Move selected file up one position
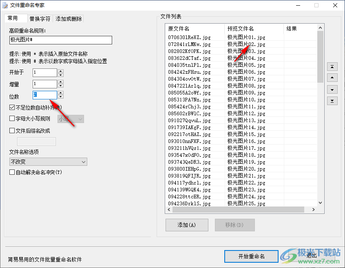 point(332,77)
